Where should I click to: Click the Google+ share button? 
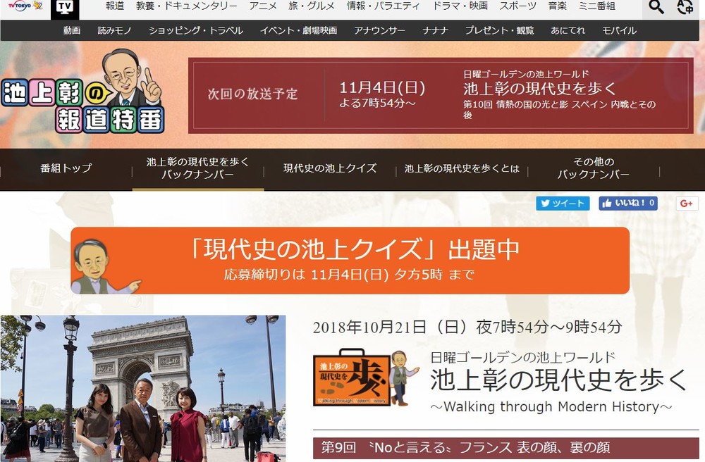click(687, 204)
